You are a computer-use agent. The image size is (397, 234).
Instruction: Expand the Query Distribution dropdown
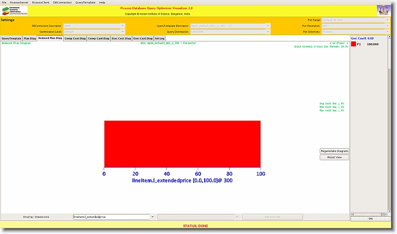pos(267,32)
